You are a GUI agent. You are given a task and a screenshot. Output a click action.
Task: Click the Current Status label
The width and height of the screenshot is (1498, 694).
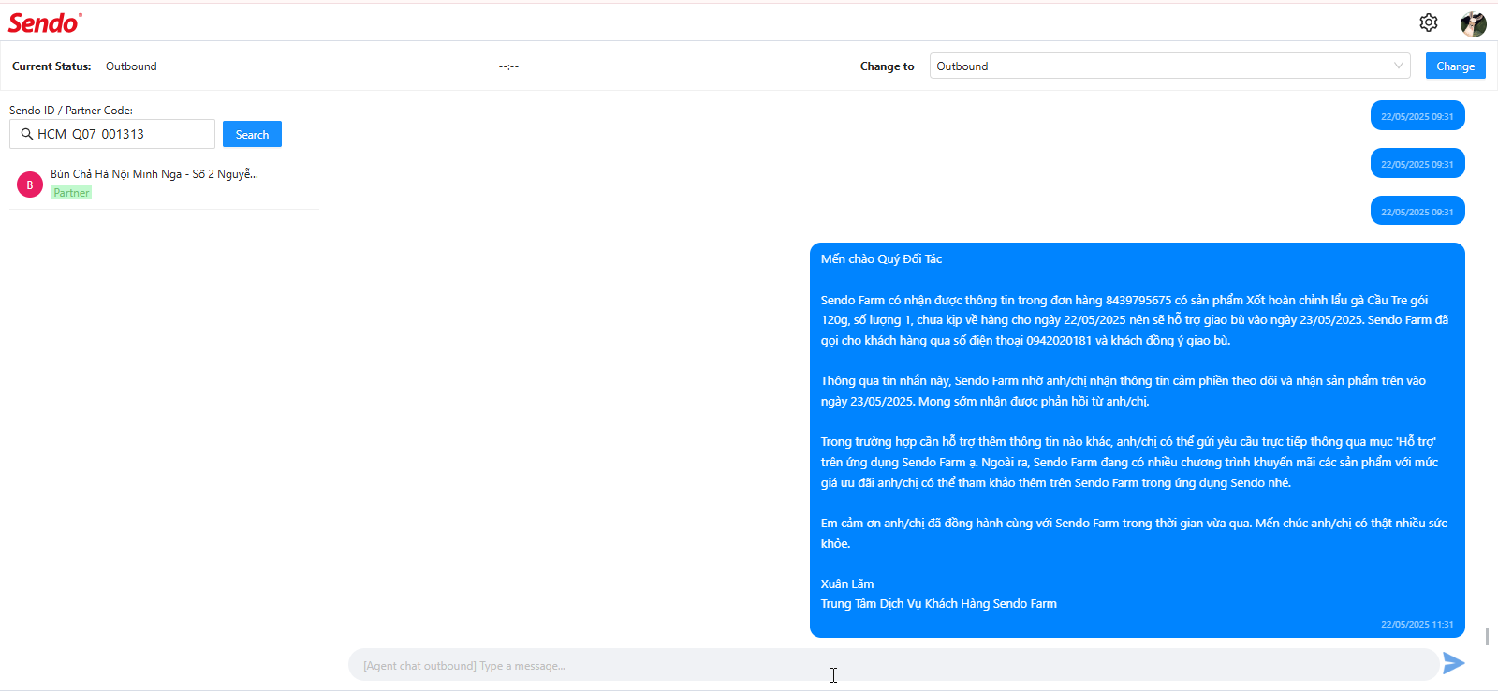51,66
